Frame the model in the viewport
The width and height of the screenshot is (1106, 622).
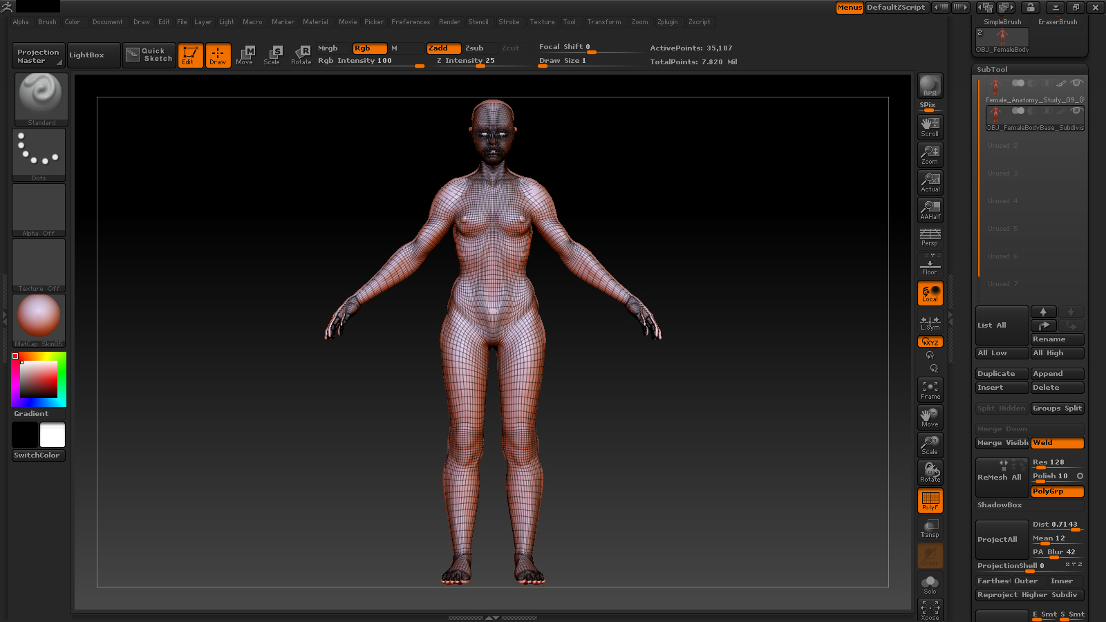tap(930, 390)
